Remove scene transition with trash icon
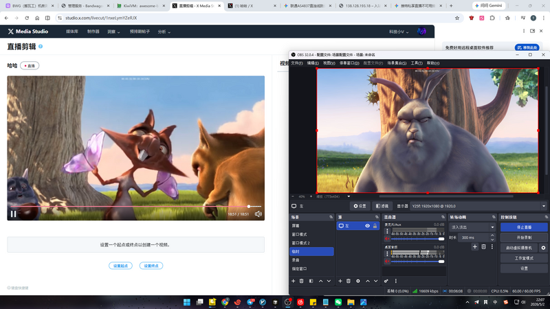This screenshot has width=550, height=309. (x=483, y=247)
